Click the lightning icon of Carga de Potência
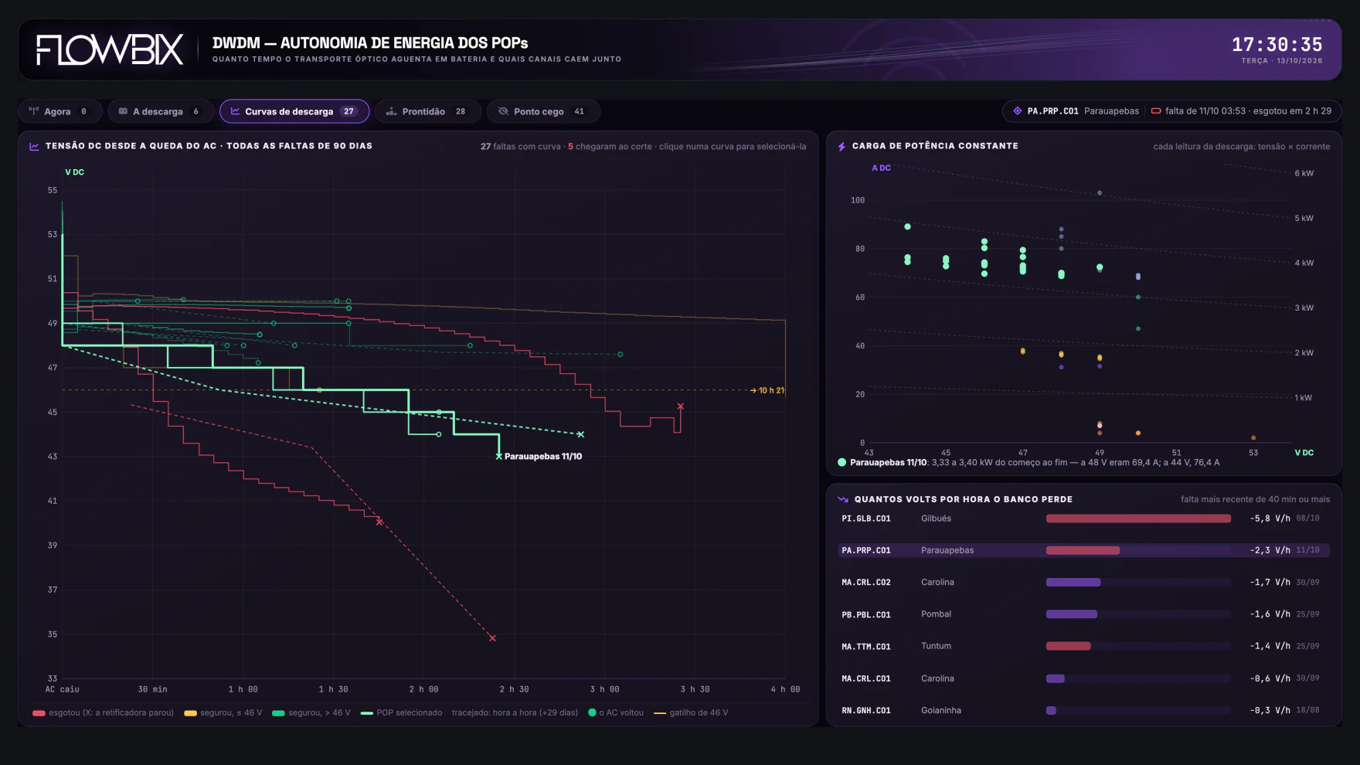 pyautogui.click(x=841, y=146)
